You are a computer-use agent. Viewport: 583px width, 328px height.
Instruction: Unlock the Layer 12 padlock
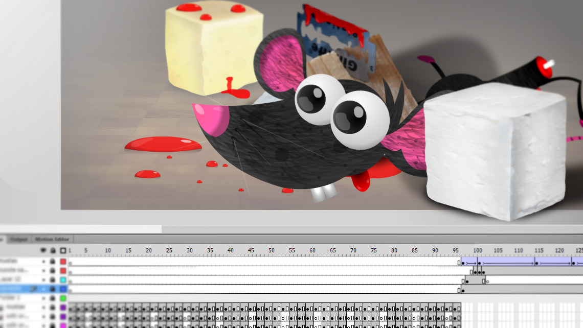pyautogui.click(x=53, y=279)
